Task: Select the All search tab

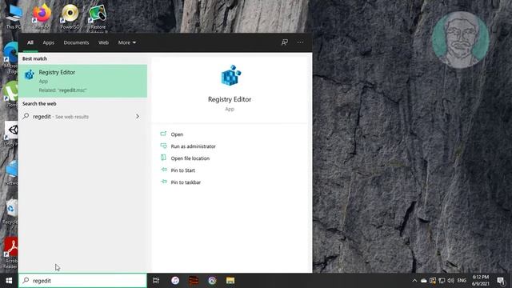Action: click(x=30, y=42)
